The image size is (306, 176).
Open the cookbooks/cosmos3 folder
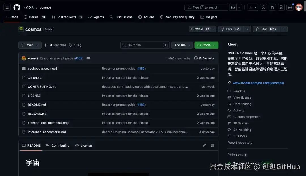pyautogui.click(x=42, y=69)
